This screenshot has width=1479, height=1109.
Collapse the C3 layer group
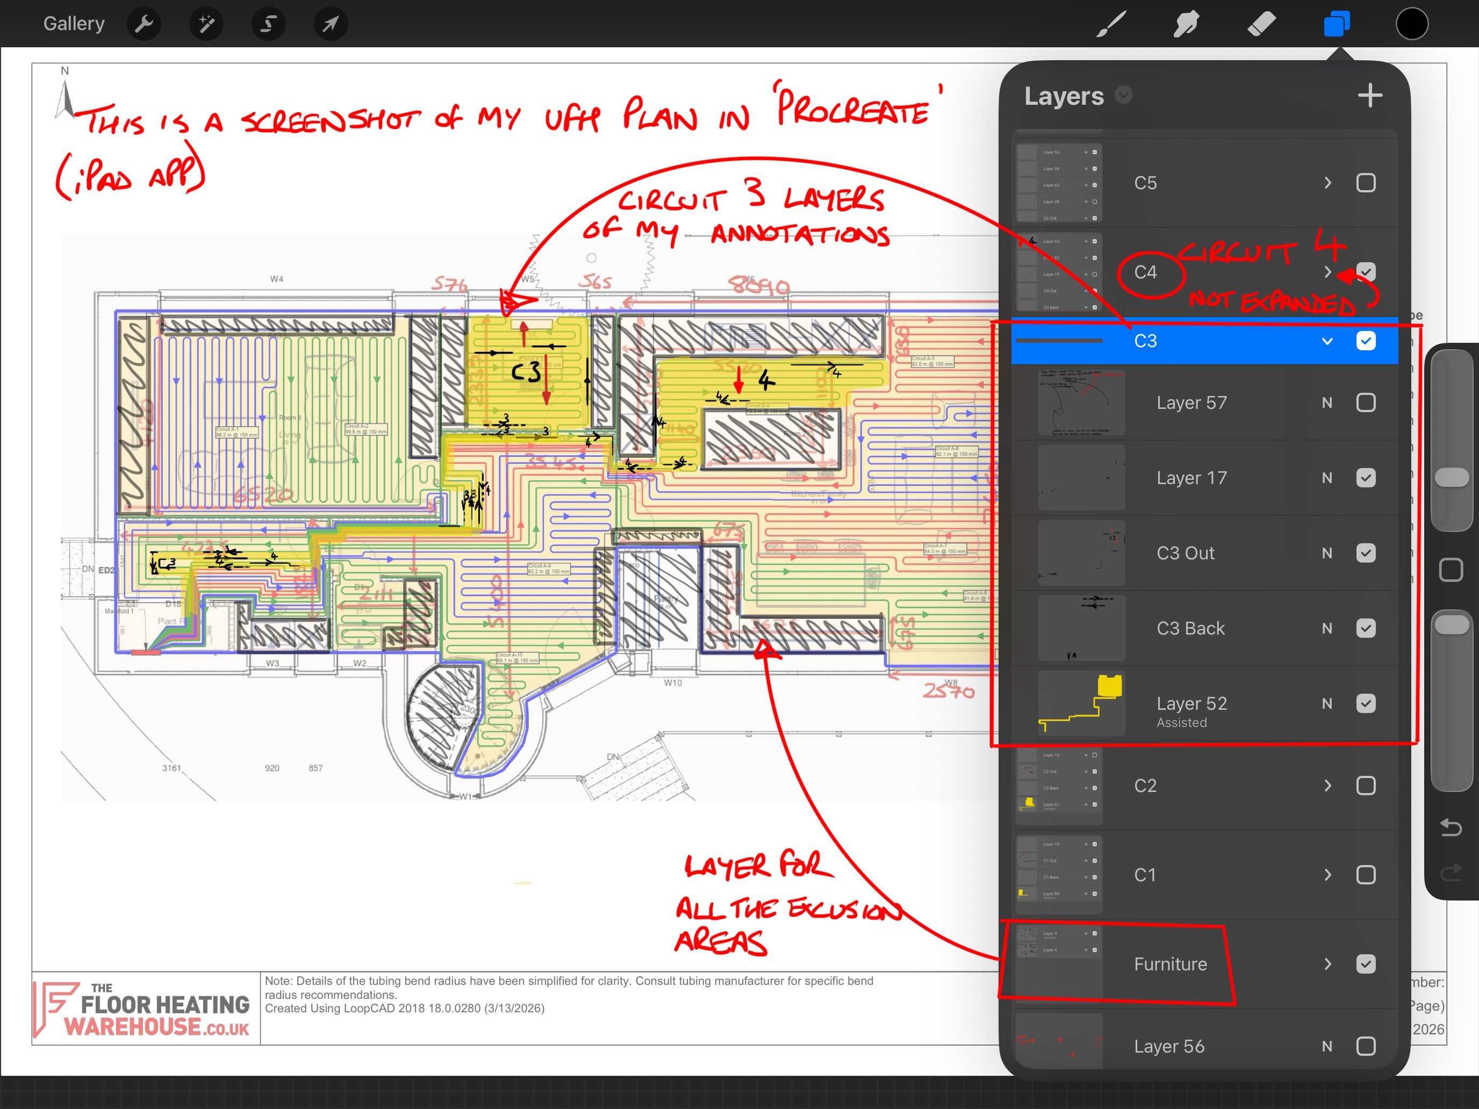coord(1327,341)
